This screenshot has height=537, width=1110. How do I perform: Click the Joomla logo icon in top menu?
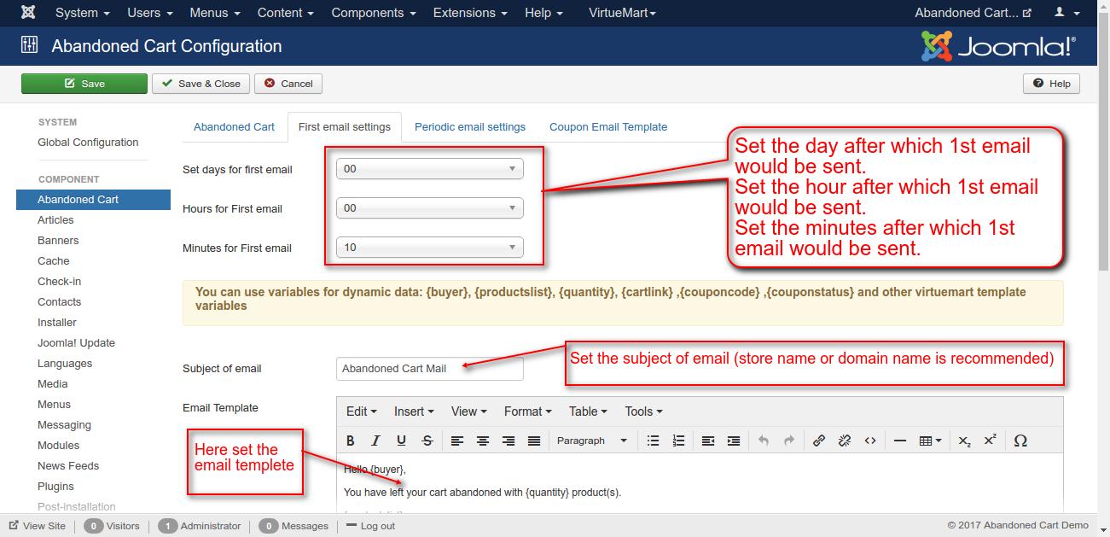pyautogui.click(x=28, y=13)
